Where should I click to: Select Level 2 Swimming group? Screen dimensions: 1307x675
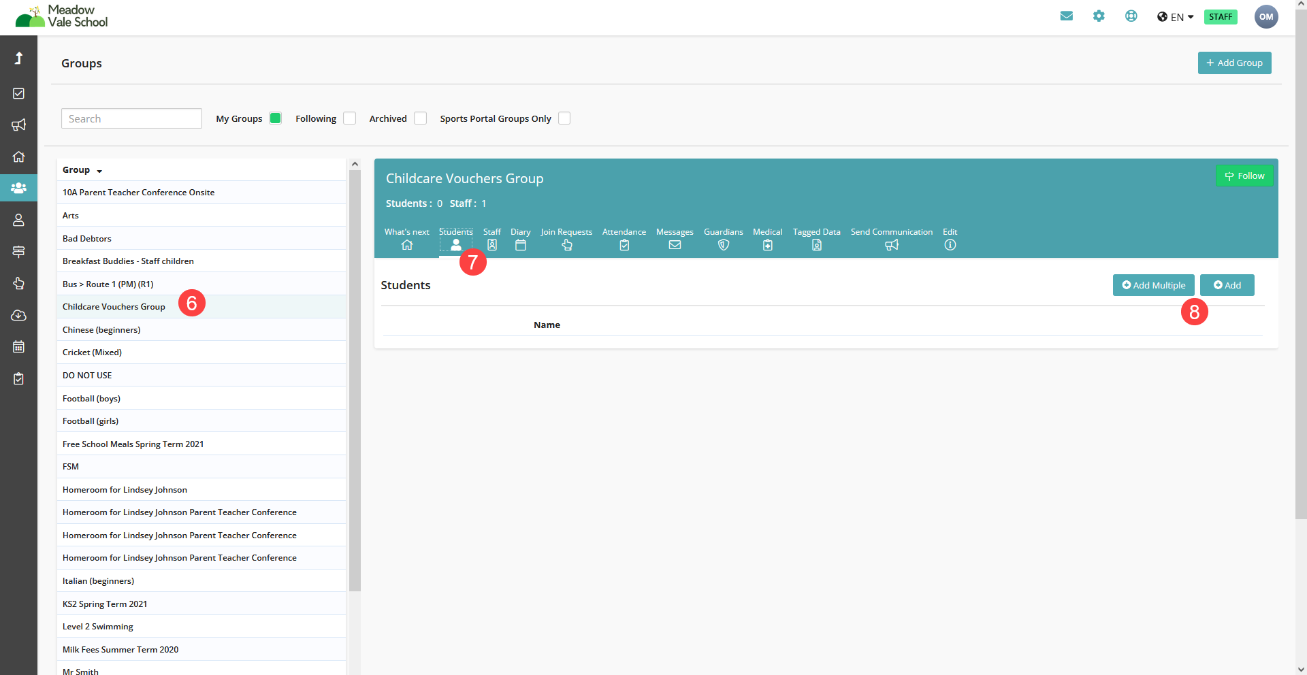pyautogui.click(x=201, y=627)
